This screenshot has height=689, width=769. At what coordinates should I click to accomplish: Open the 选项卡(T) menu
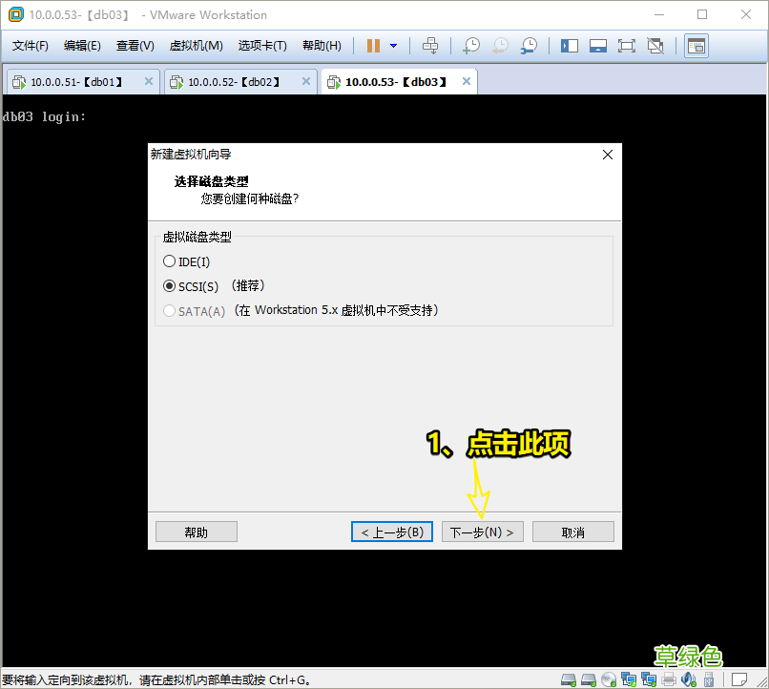click(x=262, y=46)
